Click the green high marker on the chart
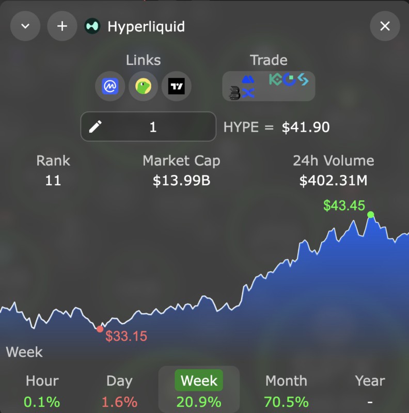This screenshot has width=409, height=413. 370,215
